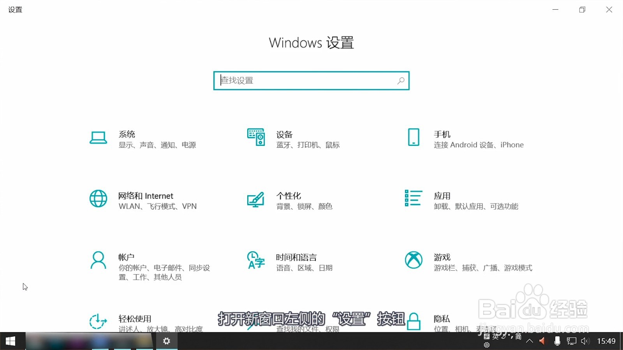This screenshot has width=623, height=350.
Task: Minimize the 设置 window
Action: [555, 10]
